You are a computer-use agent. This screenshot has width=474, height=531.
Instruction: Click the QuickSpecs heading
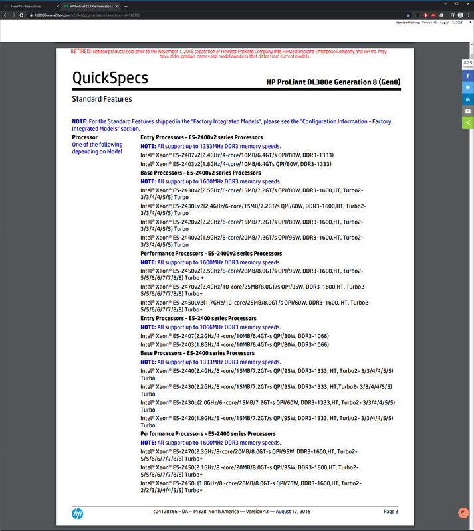pos(110,78)
